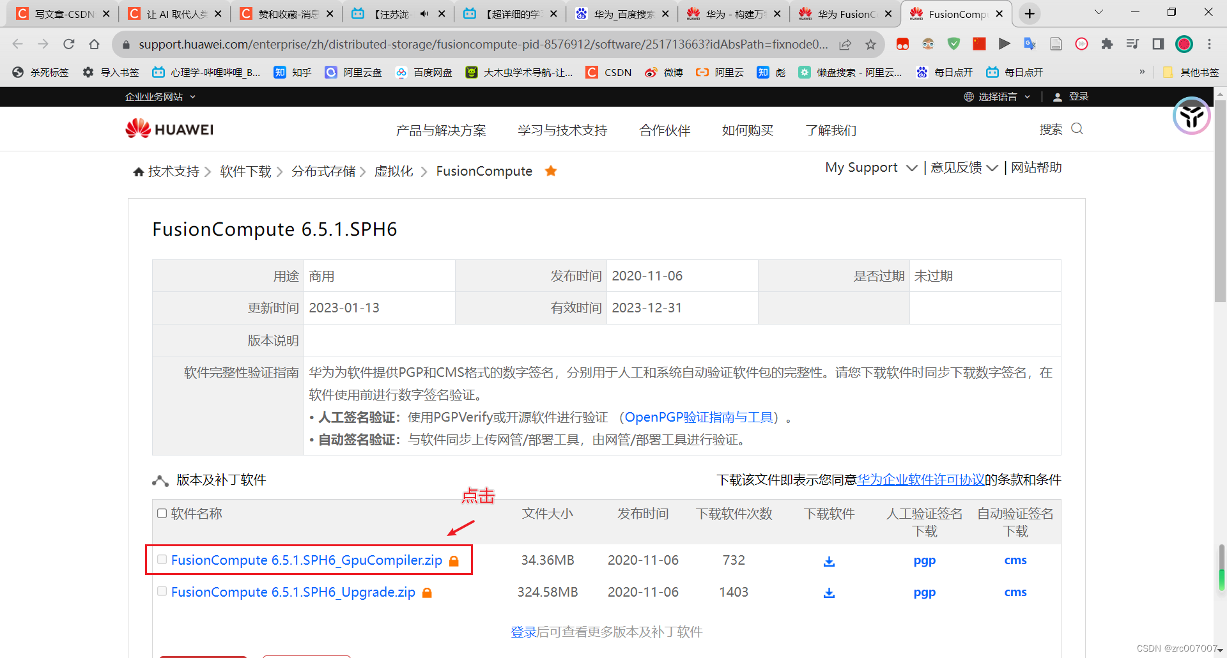Open the 知乎 bookmark
Screen dimensions: 1227x658
tap(292, 72)
